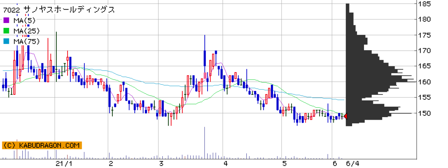This screenshot has width=448, height=168.
Task: Click the red current-price arrow marker
Action: (345, 116)
